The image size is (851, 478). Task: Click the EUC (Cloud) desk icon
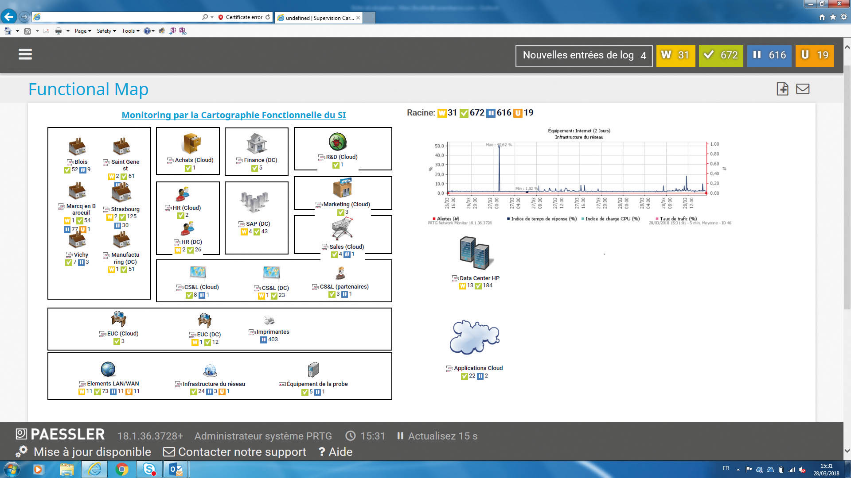pyautogui.click(x=118, y=319)
